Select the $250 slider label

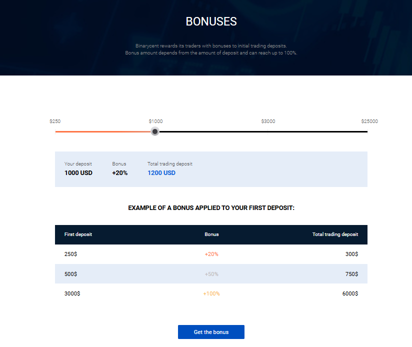point(55,121)
